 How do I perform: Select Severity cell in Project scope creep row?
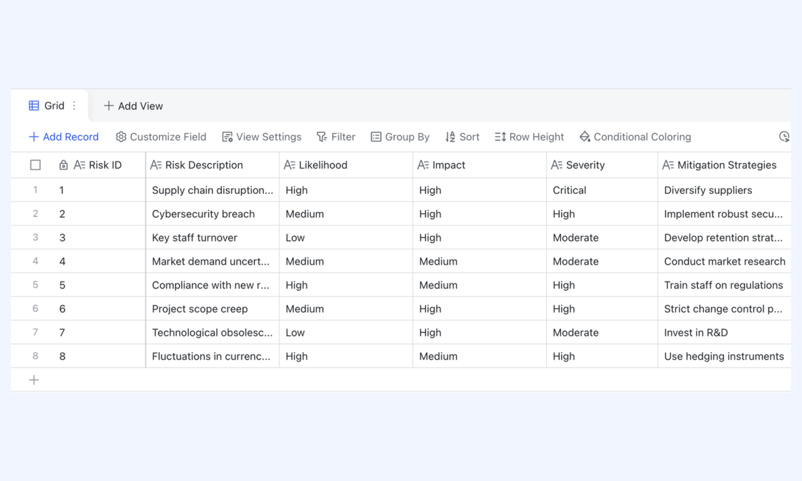(602, 309)
